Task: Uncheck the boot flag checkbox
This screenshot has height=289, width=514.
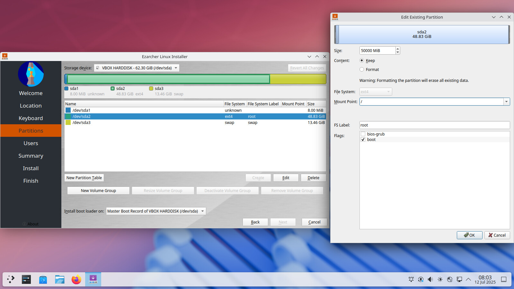Action: coord(363,140)
